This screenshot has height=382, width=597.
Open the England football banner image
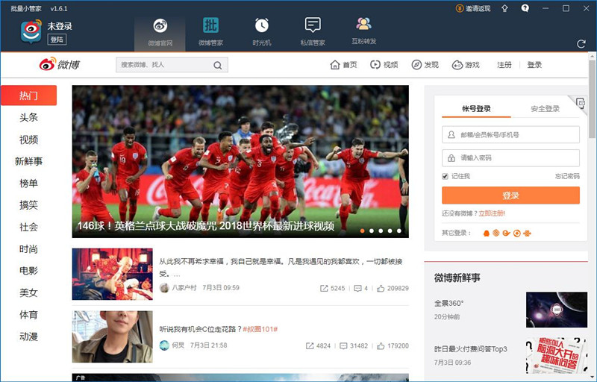tap(240, 161)
